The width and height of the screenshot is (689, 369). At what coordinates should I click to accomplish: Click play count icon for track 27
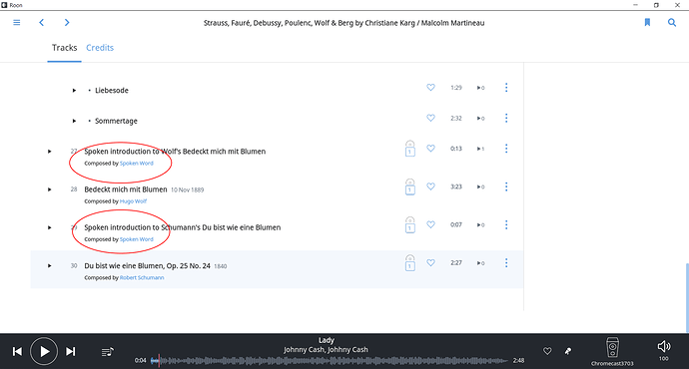(x=480, y=149)
